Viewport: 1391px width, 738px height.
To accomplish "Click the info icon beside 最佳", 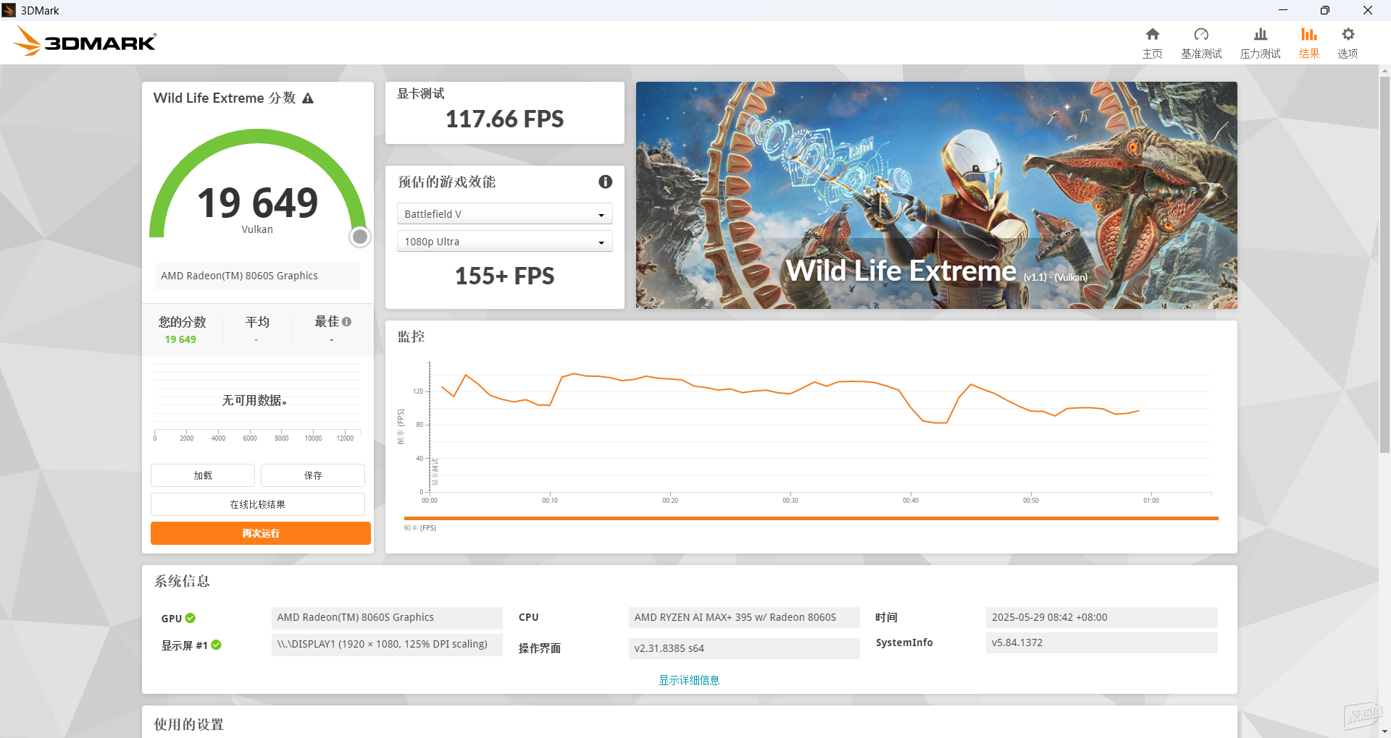I will pyautogui.click(x=346, y=322).
